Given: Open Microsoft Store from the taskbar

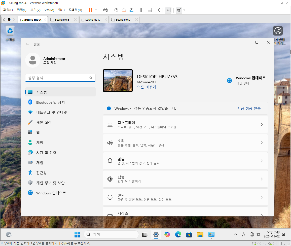Looking at the screenshot, I should [x=189, y=234].
